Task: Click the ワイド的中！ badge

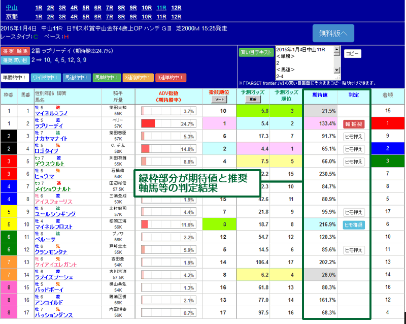Action: pos(46,78)
